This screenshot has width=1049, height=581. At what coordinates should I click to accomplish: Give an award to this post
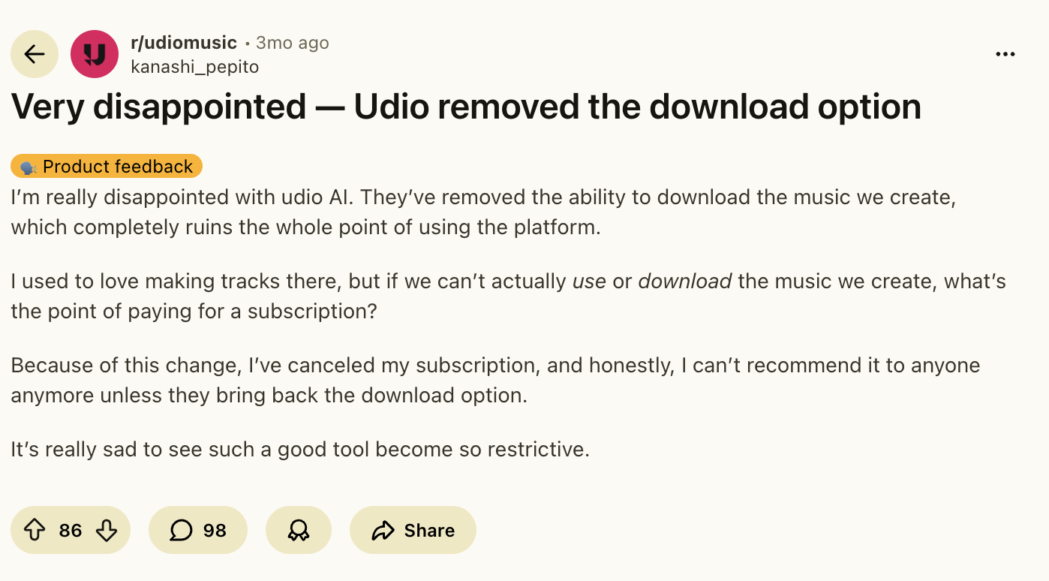(298, 531)
